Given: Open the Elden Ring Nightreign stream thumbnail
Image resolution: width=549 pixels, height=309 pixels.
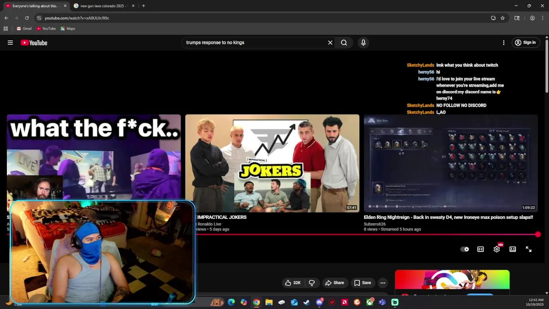Looking at the screenshot, I should tap(451, 163).
